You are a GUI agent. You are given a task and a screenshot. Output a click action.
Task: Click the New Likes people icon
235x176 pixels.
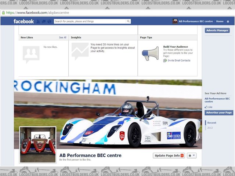click(x=31, y=54)
